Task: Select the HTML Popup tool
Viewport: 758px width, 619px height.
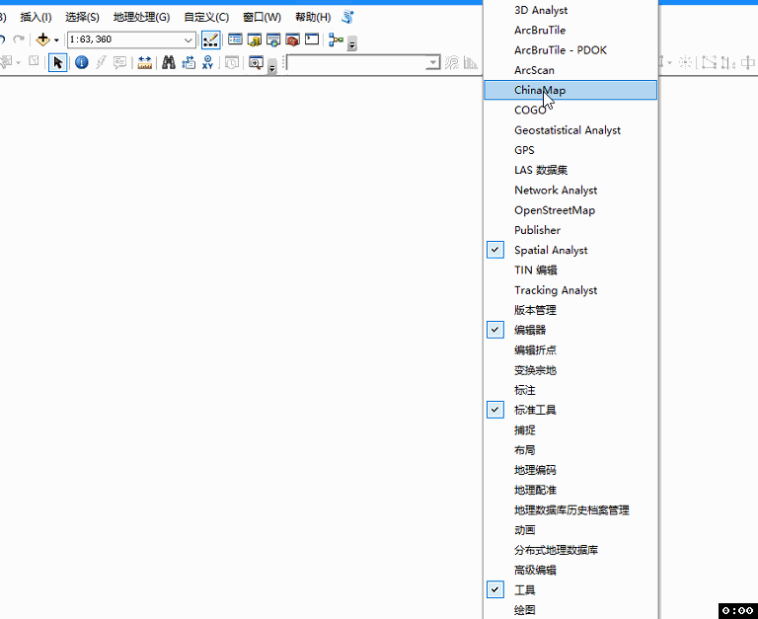Action: (119, 62)
